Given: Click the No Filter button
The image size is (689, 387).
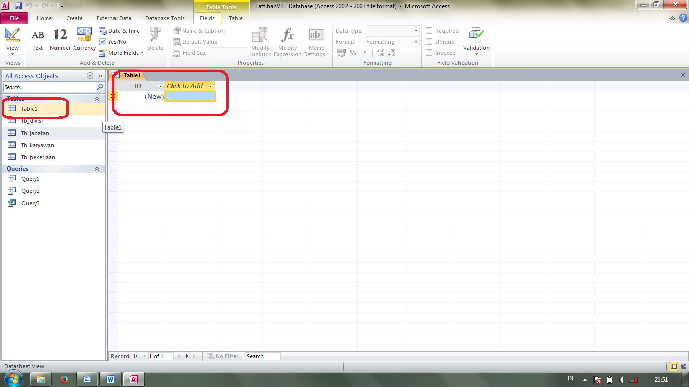Looking at the screenshot, I should pyautogui.click(x=223, y=356).
